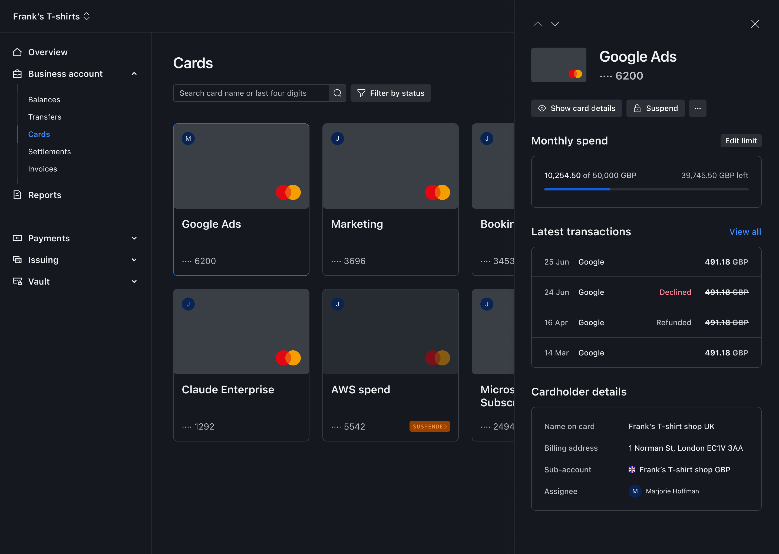Image resolution: width=779 pixels, height=554 pixels.
Task: Click the Declined 24 Jun Google transaction
Action: pyautogui.click(x=646, y=292)
